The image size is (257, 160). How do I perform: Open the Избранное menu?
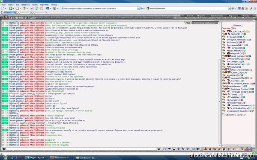[25, 5]
